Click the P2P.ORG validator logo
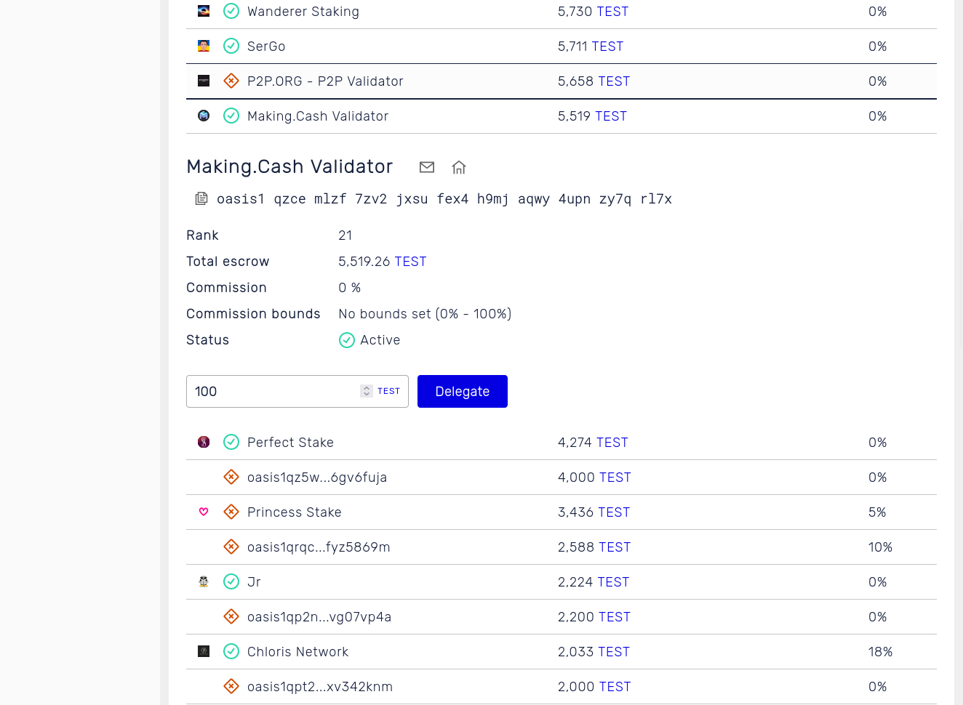Screen dimensions: 963x705 pyautogui.click(x=203, y=81)
